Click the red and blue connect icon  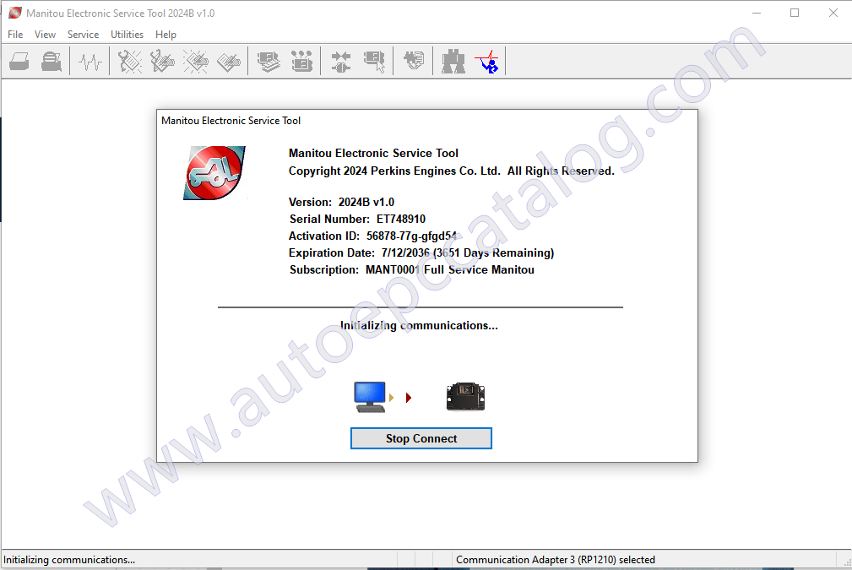point(487,62)
